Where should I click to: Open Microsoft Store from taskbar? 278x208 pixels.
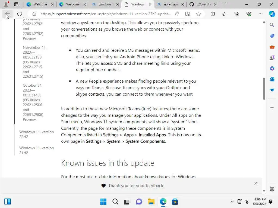coord(175,201)
